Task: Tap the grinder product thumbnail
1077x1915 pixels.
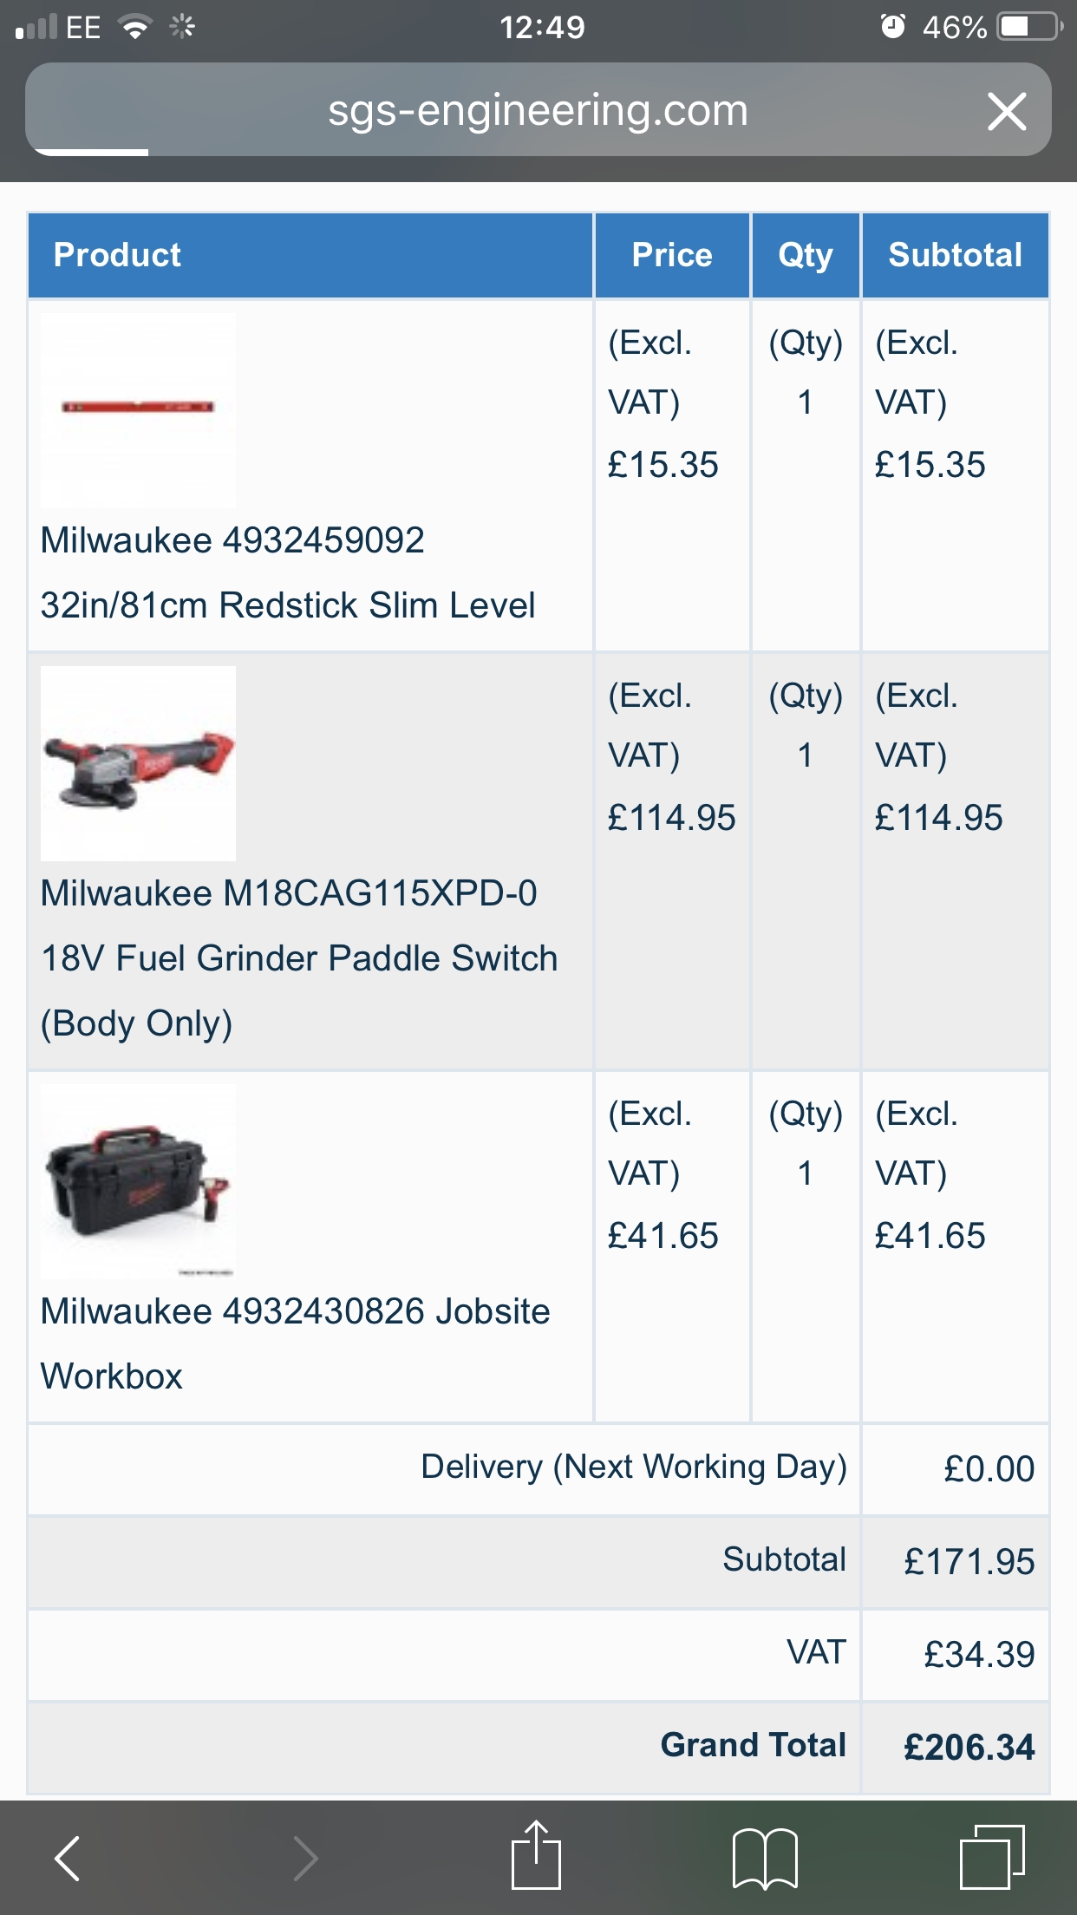Action: pyautogui.click(x=139, y=761)
